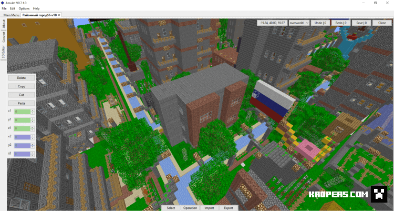Click the x1 coordinate input field
The height and width of the screenshot is (211, 394).
(22, 112)
